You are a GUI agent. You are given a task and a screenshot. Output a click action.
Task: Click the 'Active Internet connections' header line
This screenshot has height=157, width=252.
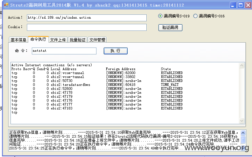point(52,65)
